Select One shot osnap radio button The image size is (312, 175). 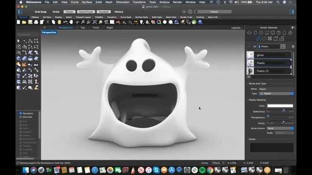[x=20, y=117]
